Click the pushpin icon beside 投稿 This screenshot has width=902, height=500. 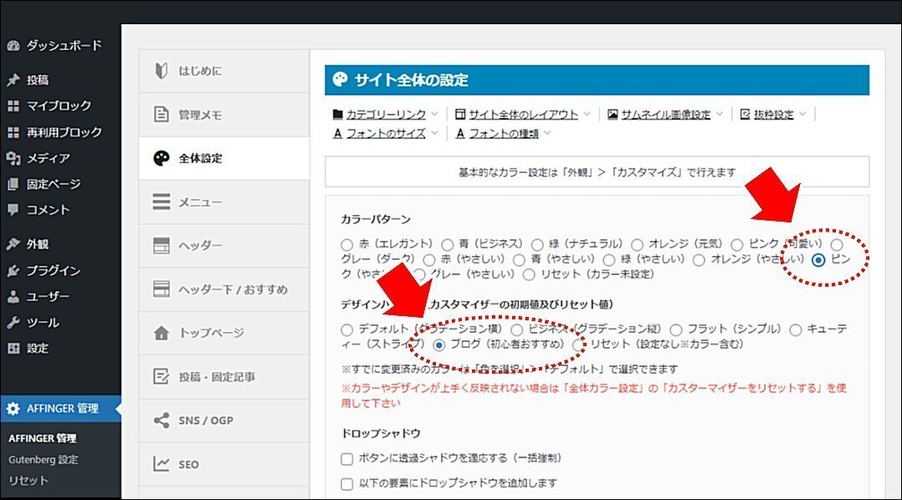pos(13,80)
